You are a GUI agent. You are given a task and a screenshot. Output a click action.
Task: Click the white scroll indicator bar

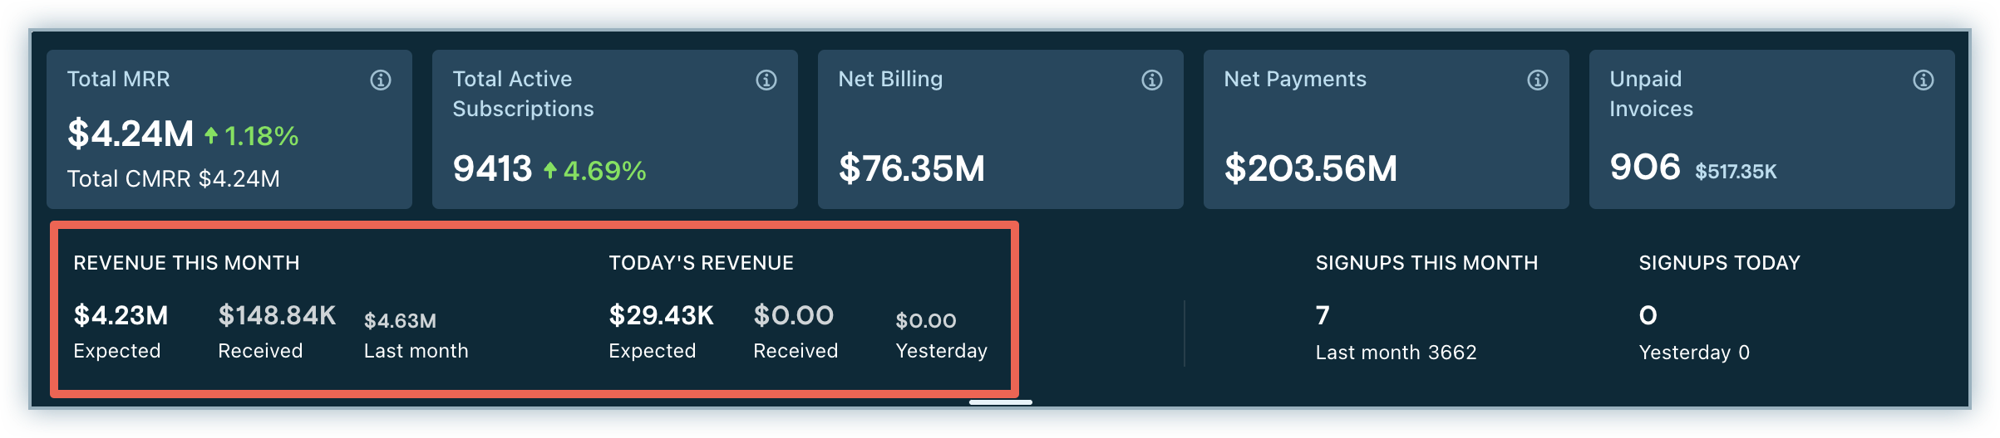coord(1001,402)
